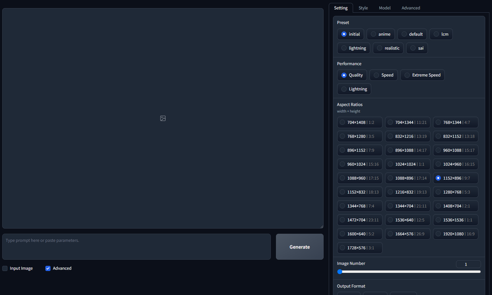This screenshot has width=492, height=295.
Task: Open the Model tab
Action: [385, 8]
